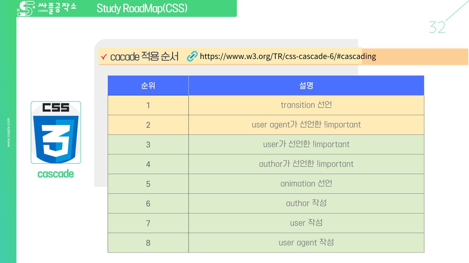Expand the 설명 column header

306,85
